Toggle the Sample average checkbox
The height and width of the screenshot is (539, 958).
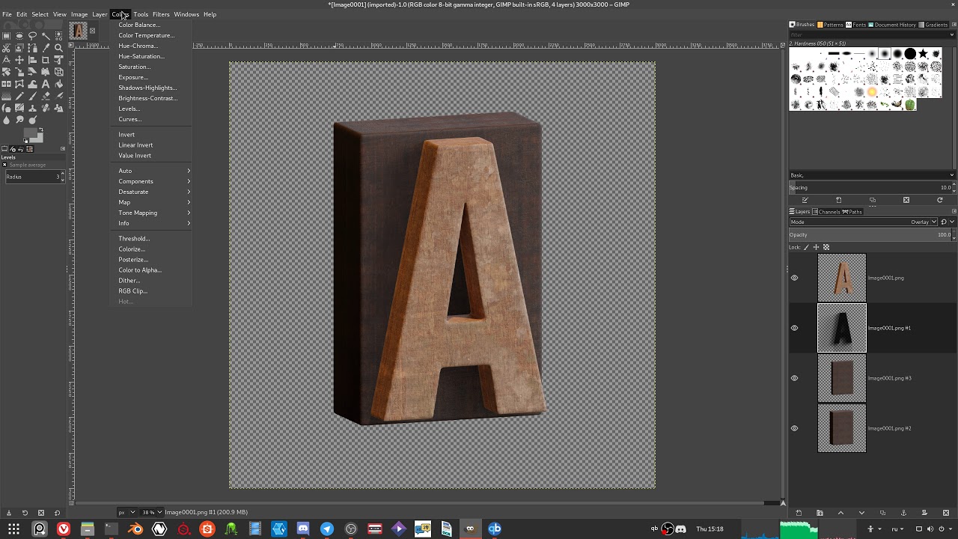[x=5, y=165]
